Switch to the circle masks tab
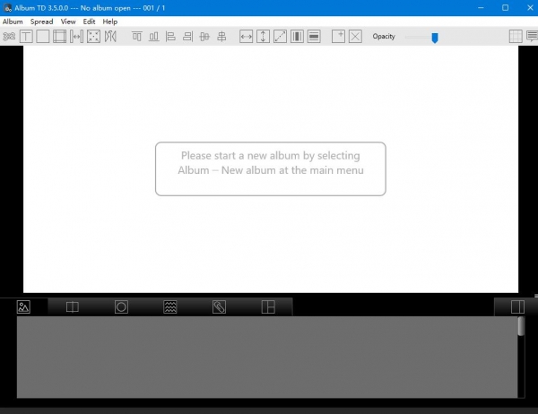Image resolution: width=538 pixels, height=414 pixels. (x=121, y=307)
